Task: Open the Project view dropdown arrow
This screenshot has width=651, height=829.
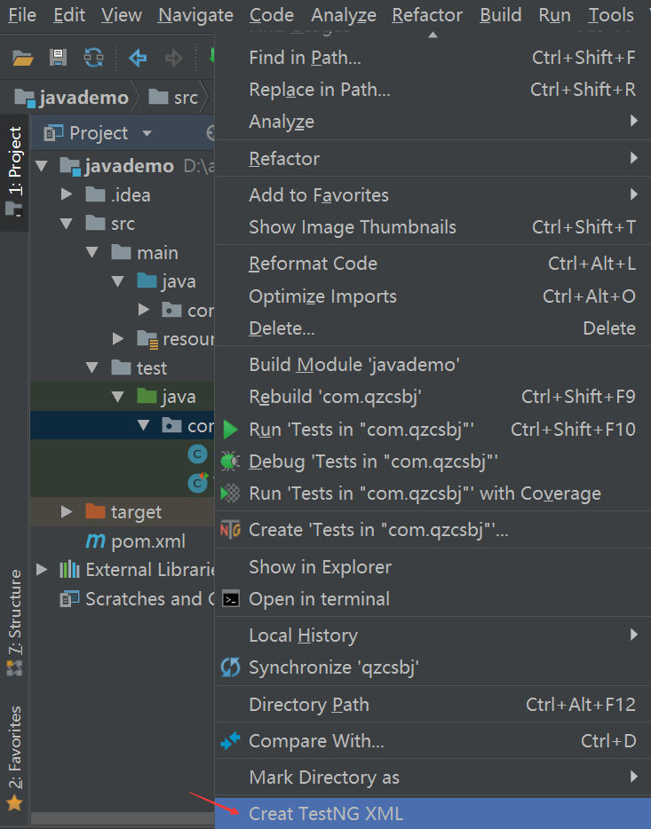Action: point(147,133)
